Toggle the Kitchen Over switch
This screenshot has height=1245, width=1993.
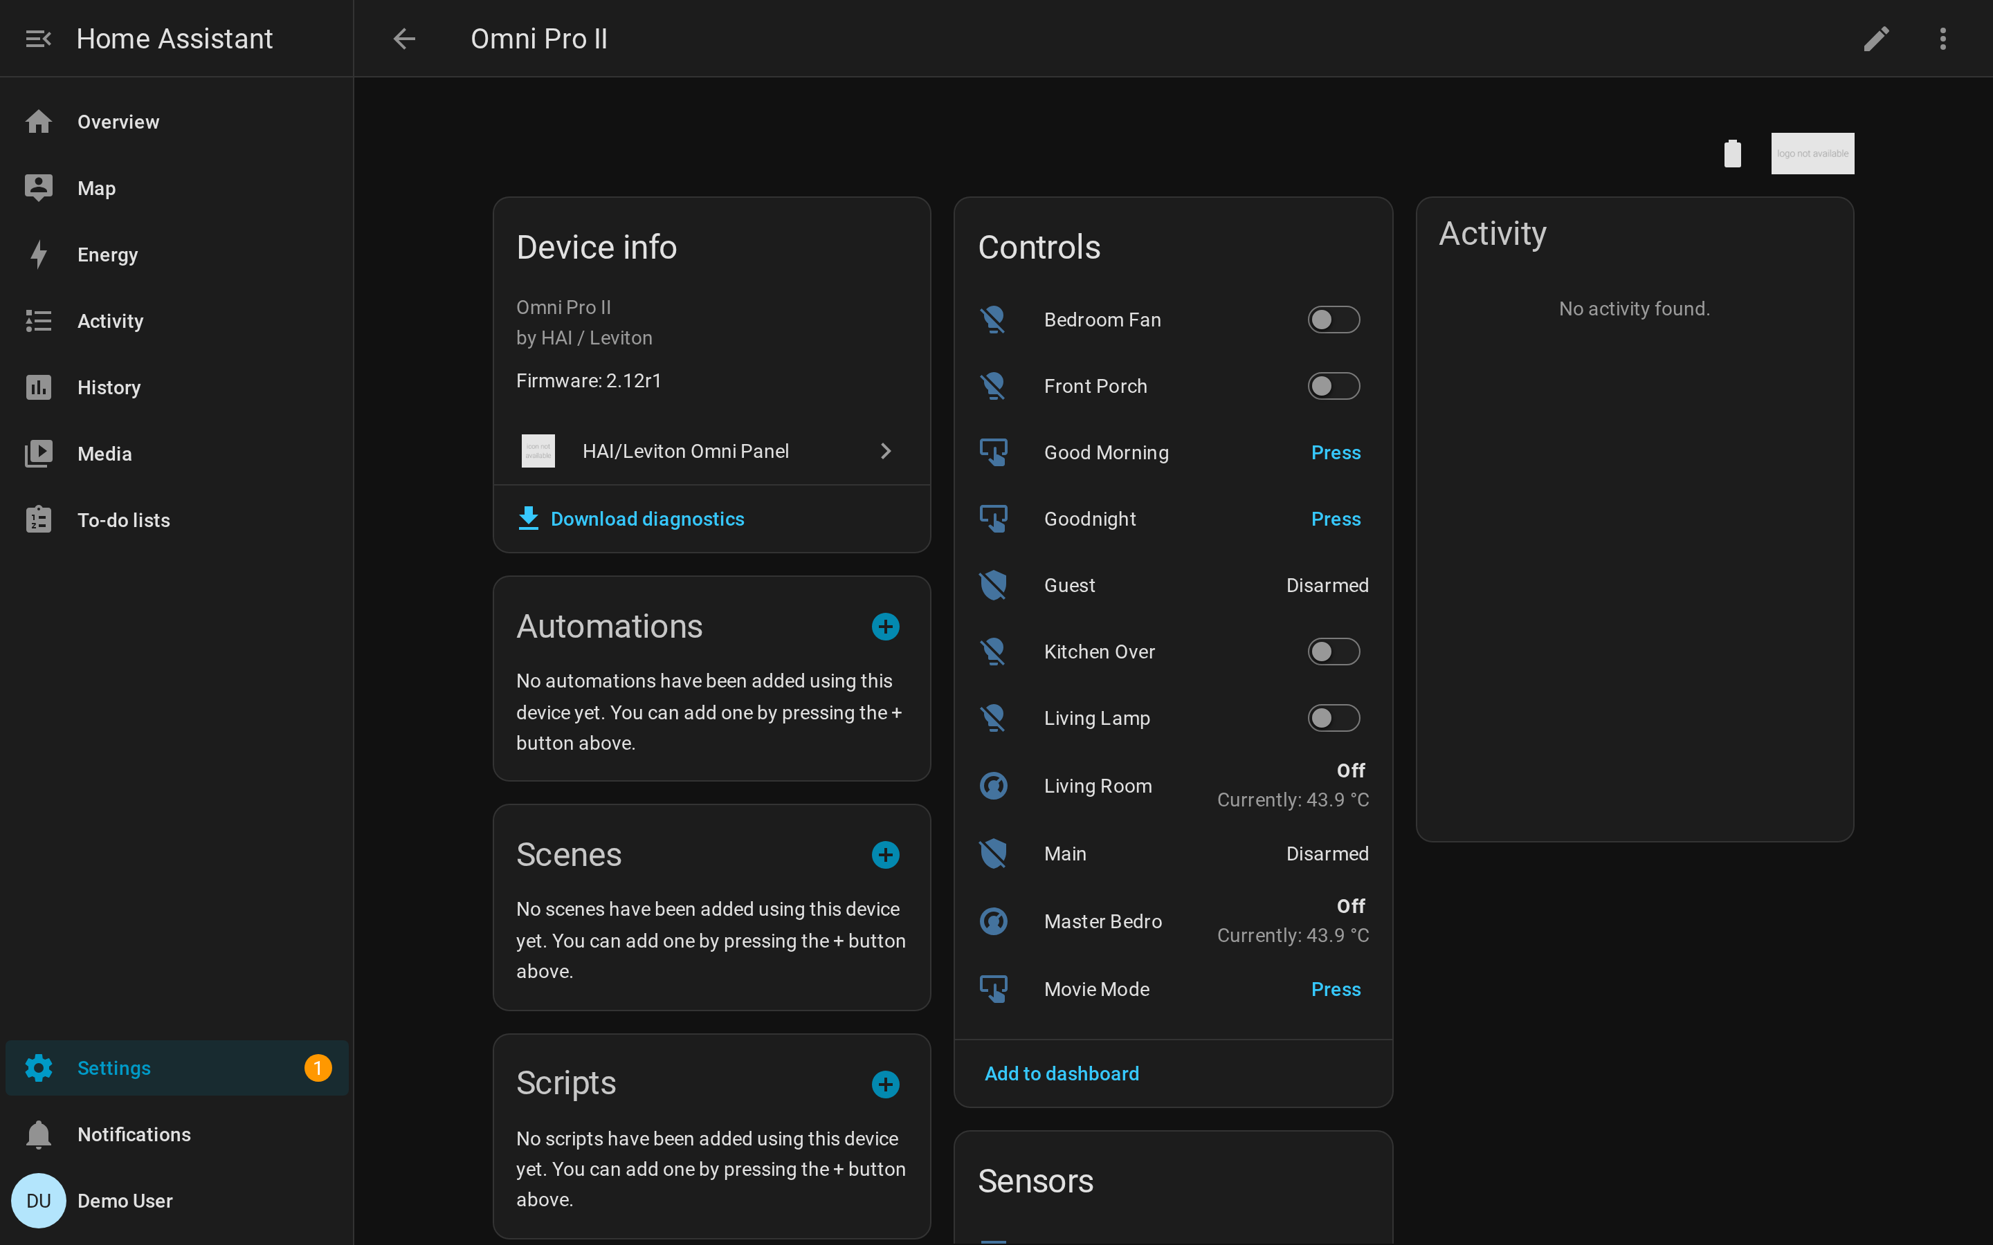point(1334,652)
